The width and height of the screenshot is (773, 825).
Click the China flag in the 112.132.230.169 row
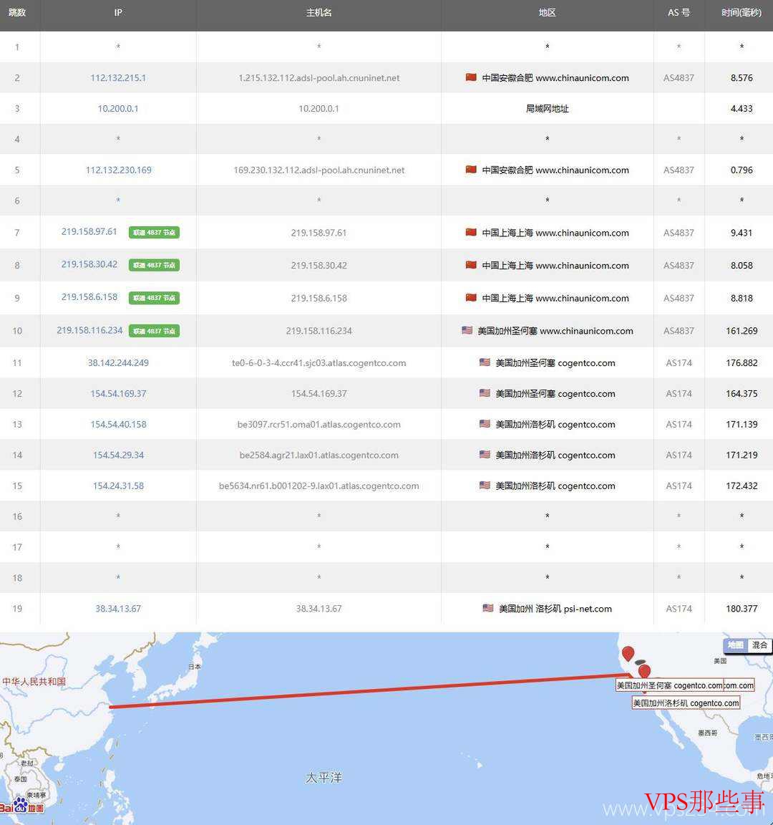pos(471,170)
